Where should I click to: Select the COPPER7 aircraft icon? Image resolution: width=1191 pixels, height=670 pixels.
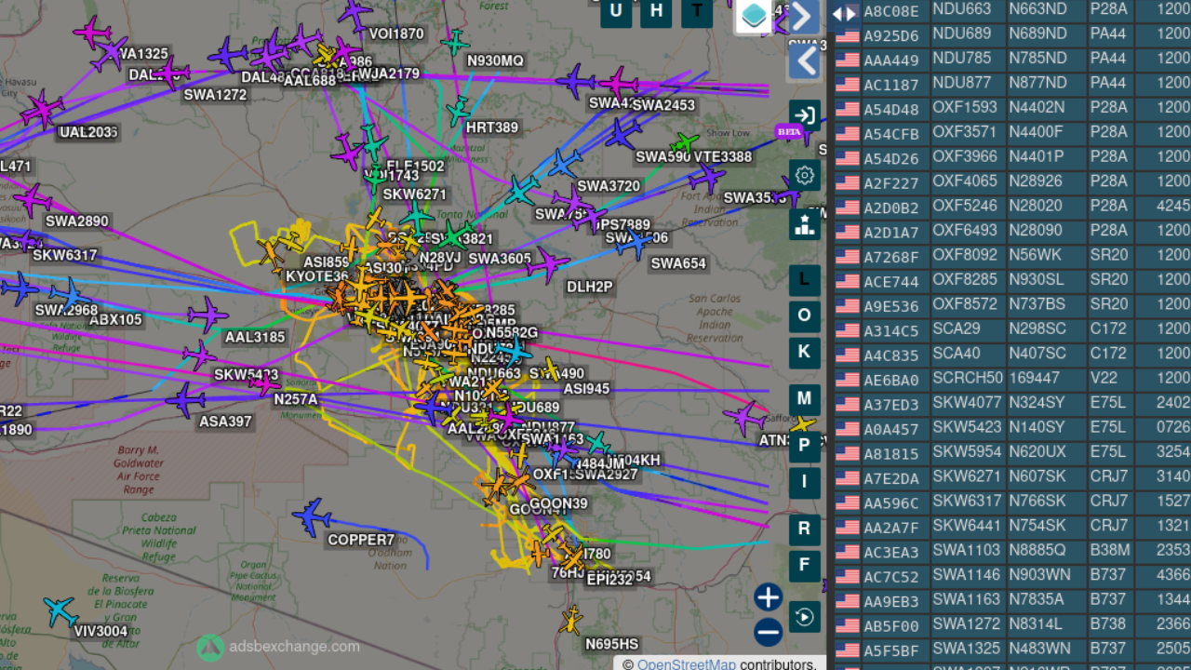click(313, 517)
